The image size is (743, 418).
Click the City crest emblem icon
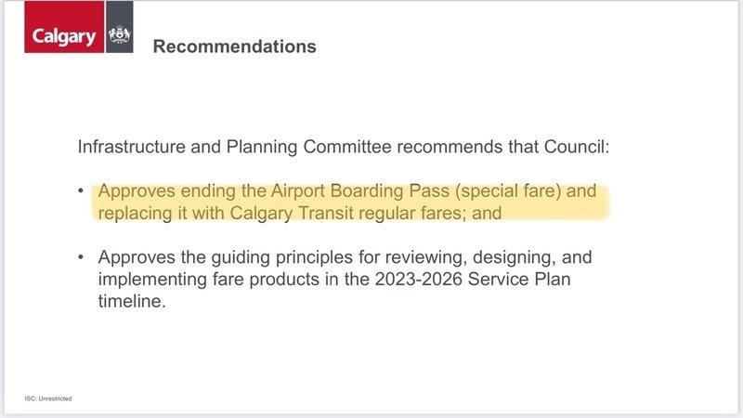[119, 35]
